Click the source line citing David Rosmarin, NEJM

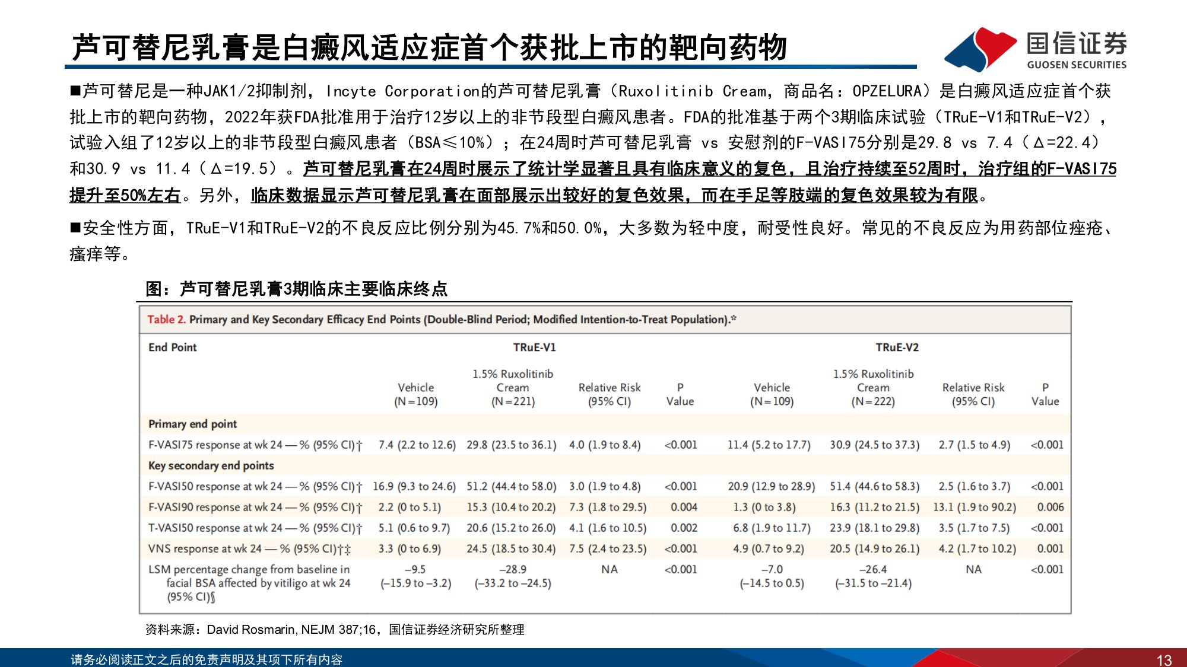click(x=335, y=630)
